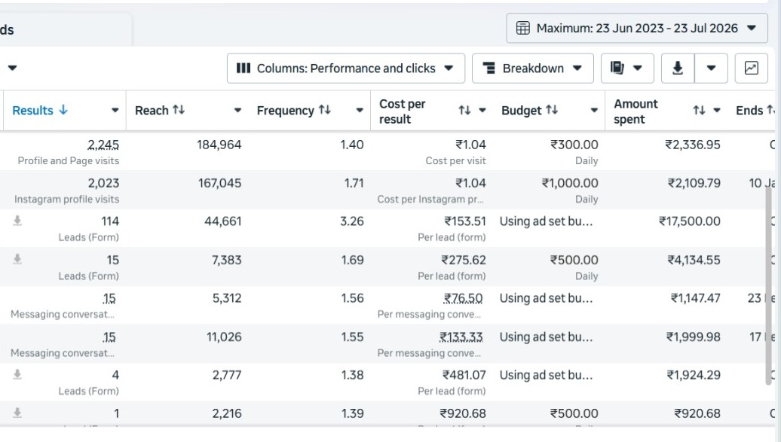The height and width of the screenshot is (442, 781).
Task: Click cost per result ₹481.07
Action: pyautogui.click(x=464, y=375)
